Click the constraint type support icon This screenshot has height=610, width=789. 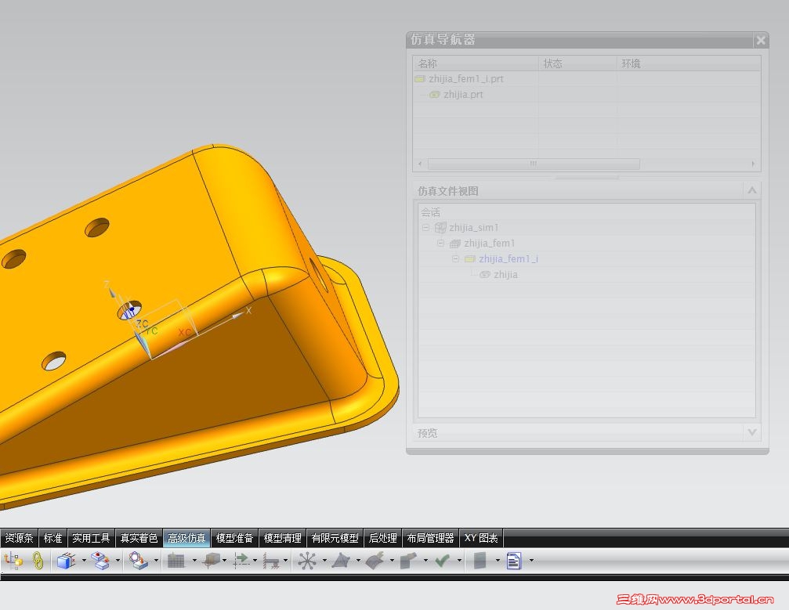click(x=271, y=560)
